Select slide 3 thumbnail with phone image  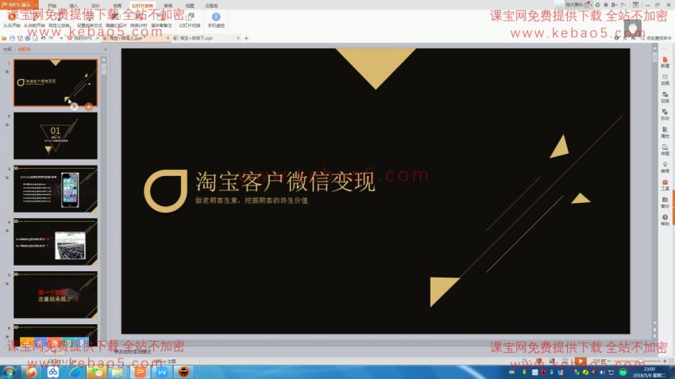(x=56, y=189)
